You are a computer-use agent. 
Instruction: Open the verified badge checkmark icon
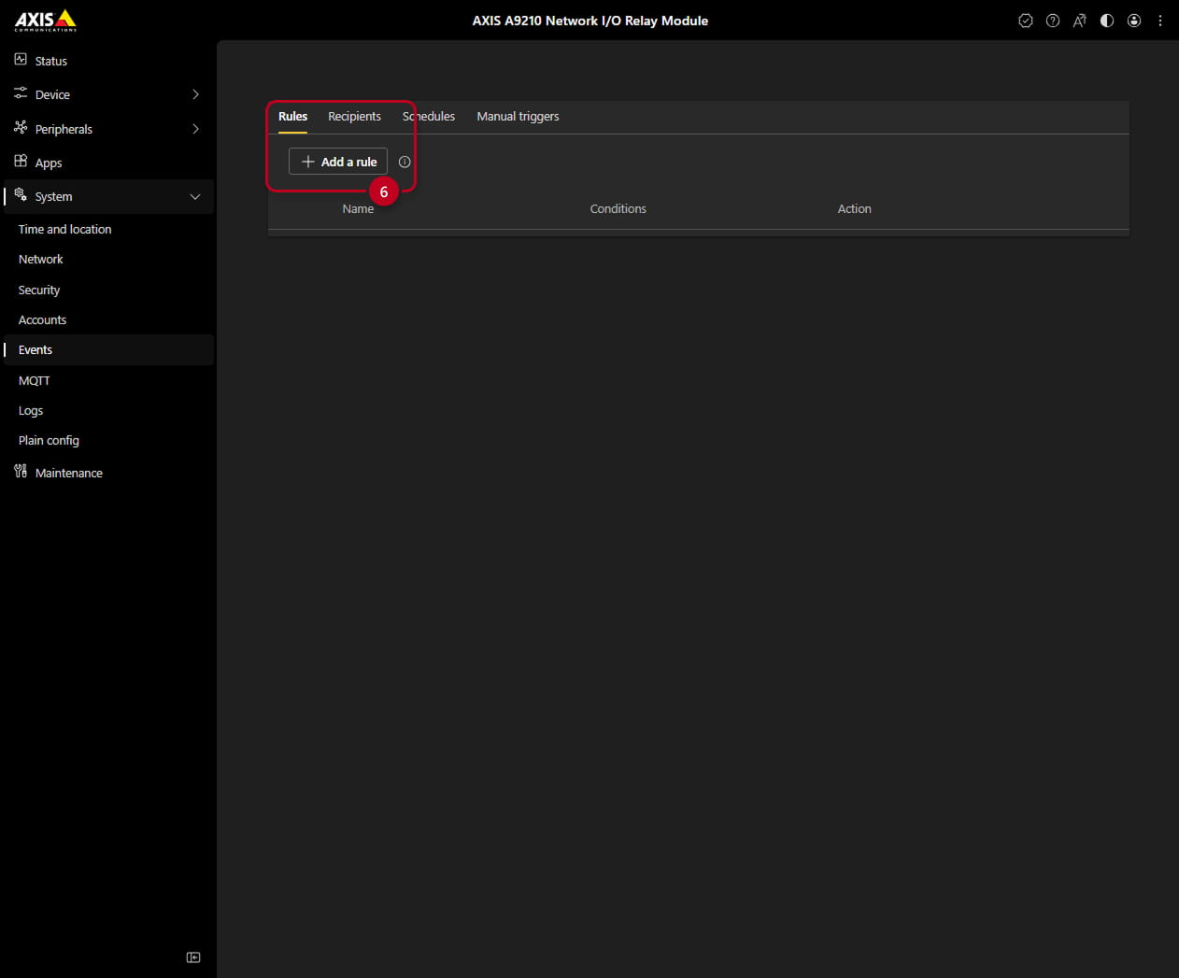(1026, 21)
